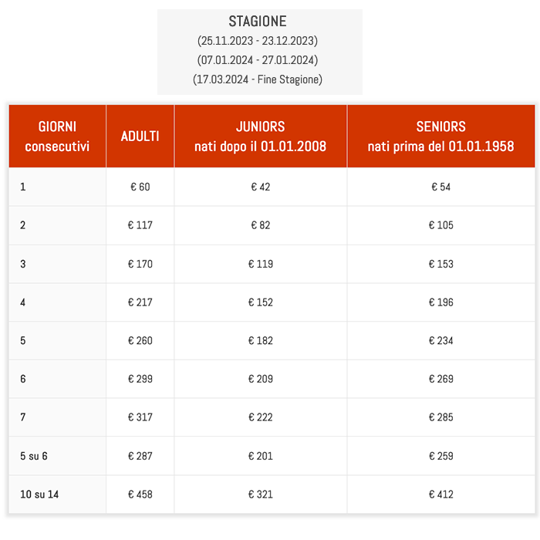Viewport: 540px width, 540px height.
Task: Click the ADULTI column header
Action: tap(140, 137)
